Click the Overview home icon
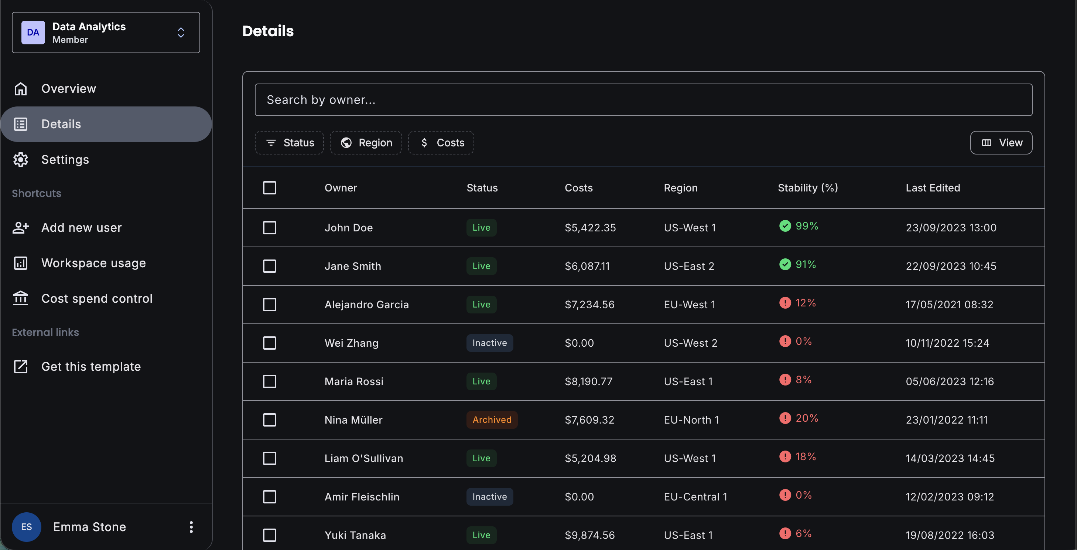The image size is (1077, 550). (20, 89)
